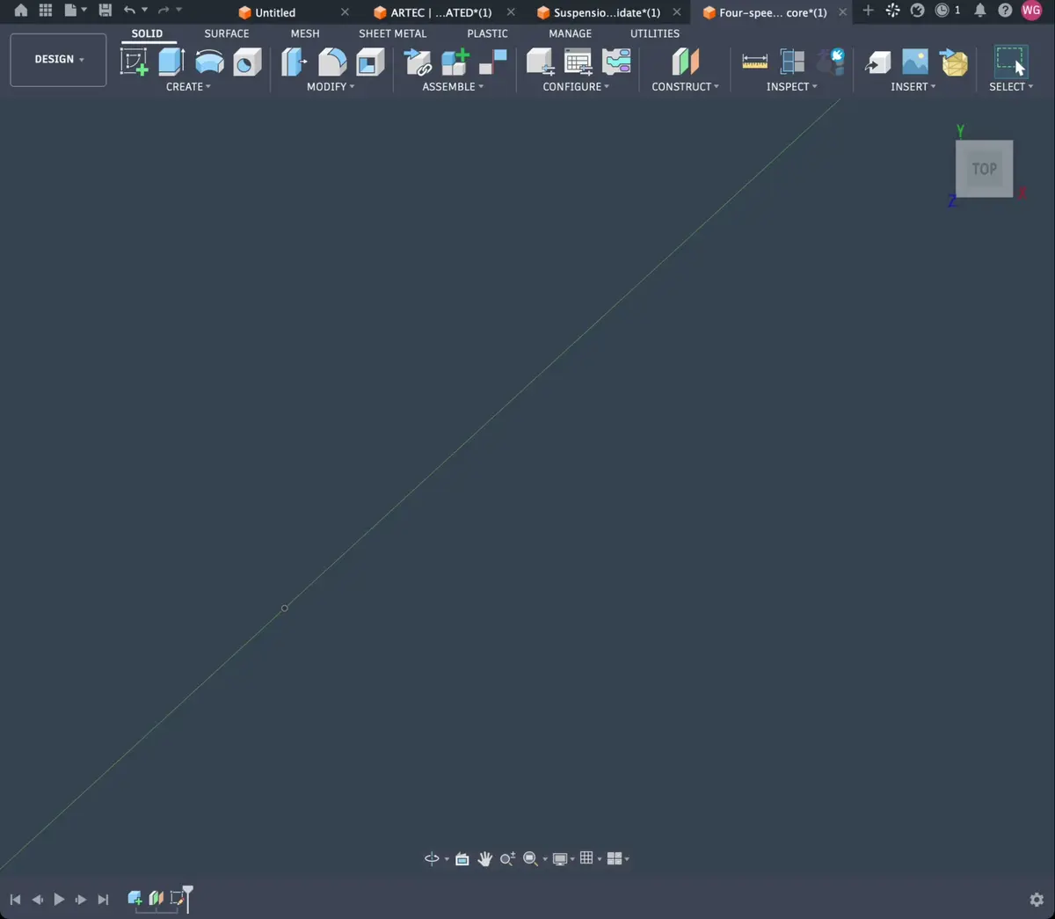The height and width of the screenshot is (919, 1055).
Task: Select the Joint tool
Action: [493, 62]
